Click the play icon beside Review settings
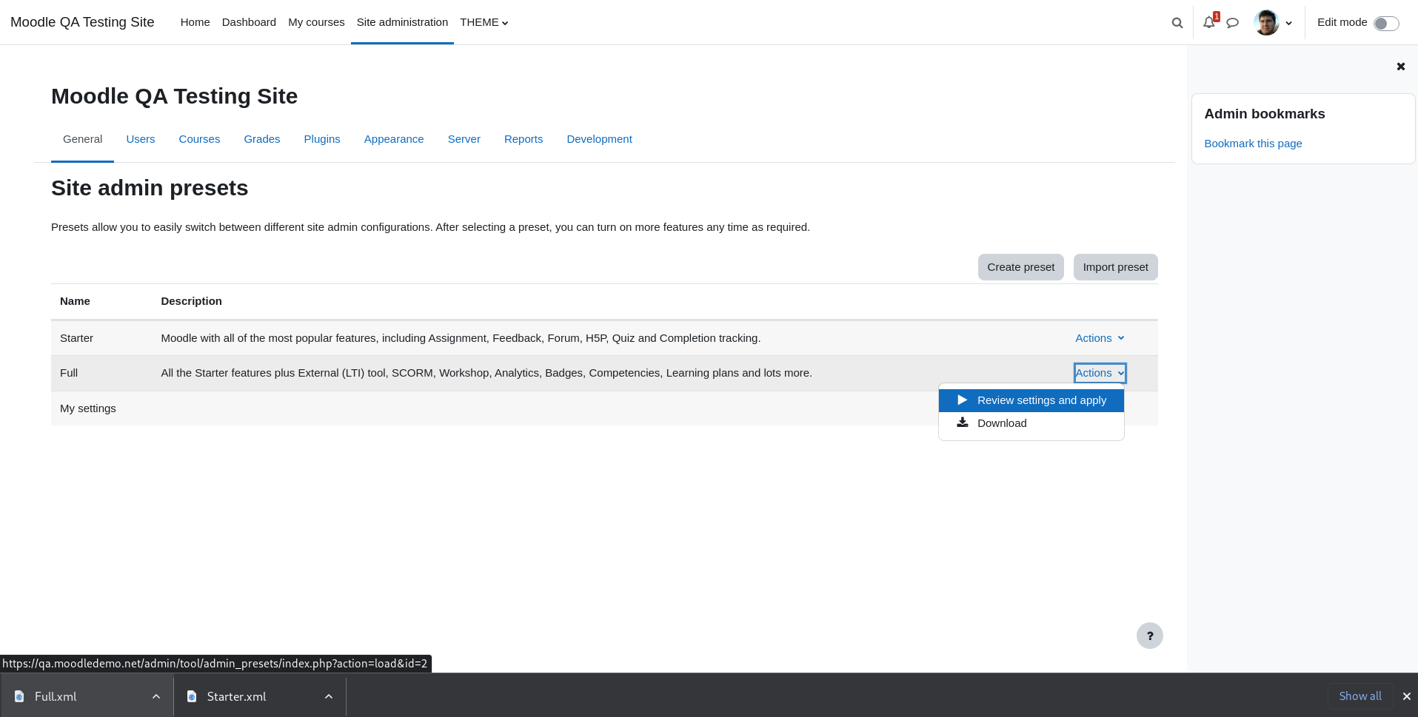The width and height of the screenshot is (1418, 717). coord(963,400)
